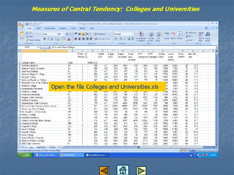Screen dimensions: 234x175
Task: Select the Description sheet tab
Action: [41, 147]
